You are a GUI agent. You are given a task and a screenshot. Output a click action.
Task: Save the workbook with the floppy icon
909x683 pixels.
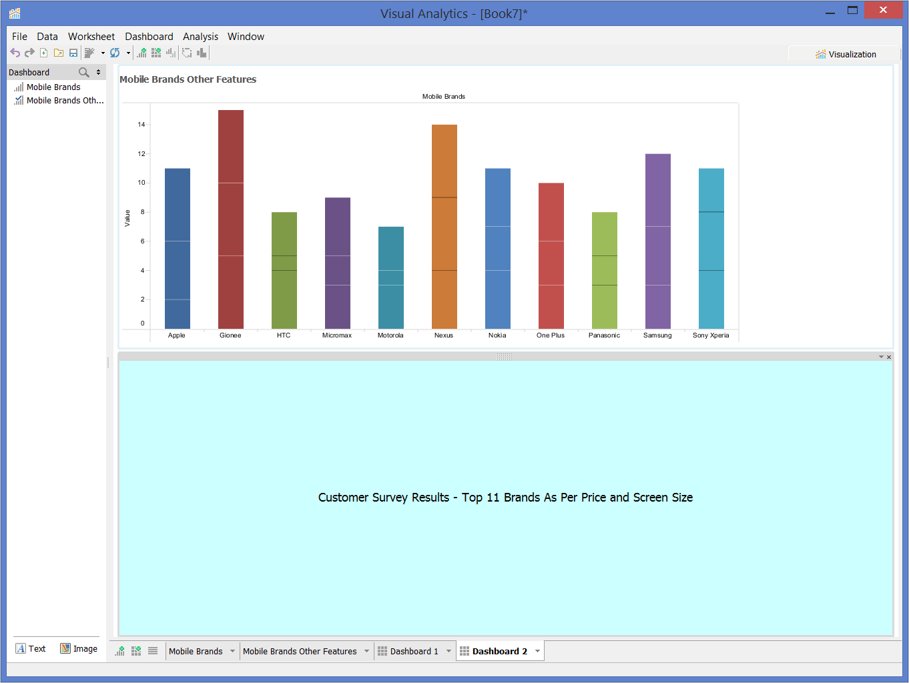pos(73,53)
